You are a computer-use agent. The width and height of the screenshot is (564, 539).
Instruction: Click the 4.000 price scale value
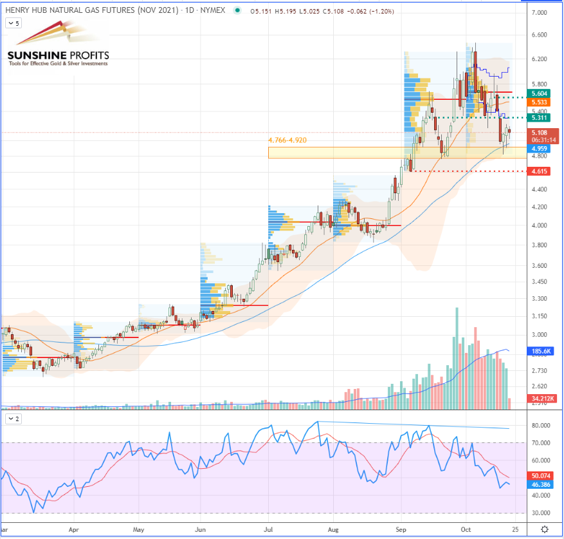(539, 225)
